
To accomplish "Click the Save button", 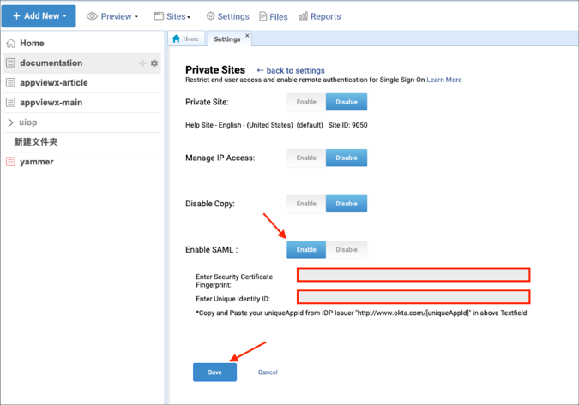I will (214, 372).
